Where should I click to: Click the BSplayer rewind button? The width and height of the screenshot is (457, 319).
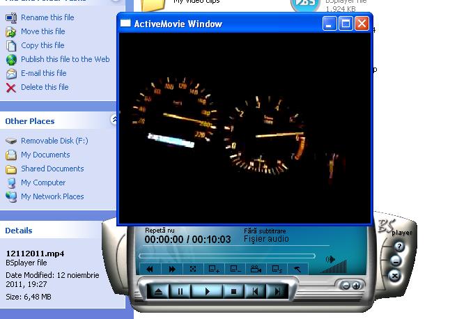[x=150, y=269]
